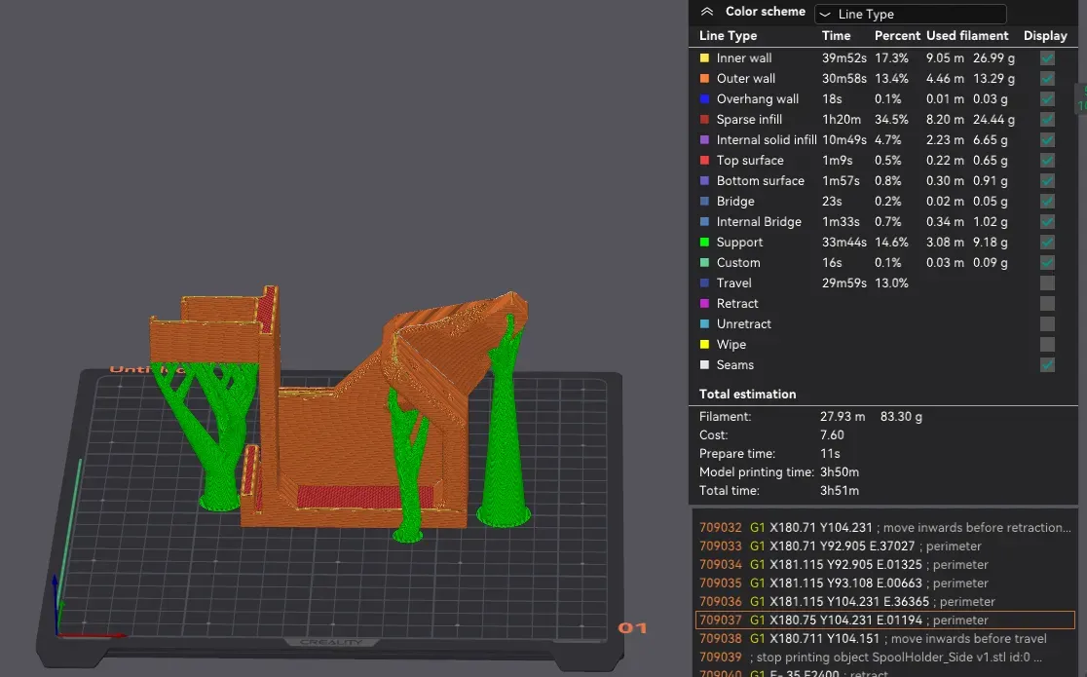Click Model printing time 3h50m
This screenshot has width=1087, height=677.
pyautogui.click(x=839, y=472)
